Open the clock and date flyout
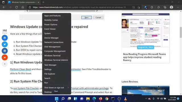This screenshot has width=182, height=102. click(172, 99)
